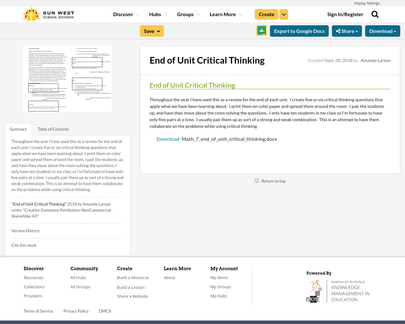The height and width of the screenshot is (324, 405).
Task: Share resource via the Google Classroom icon
Action: coord(261,30)
